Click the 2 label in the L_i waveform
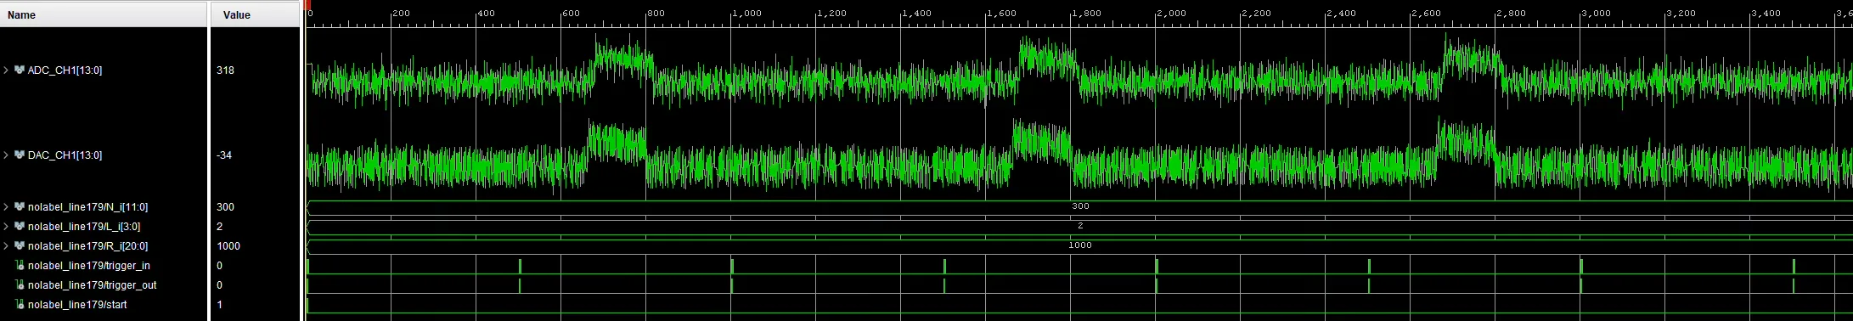This screenshot has width=1853, height=321. click(1080, 226)
